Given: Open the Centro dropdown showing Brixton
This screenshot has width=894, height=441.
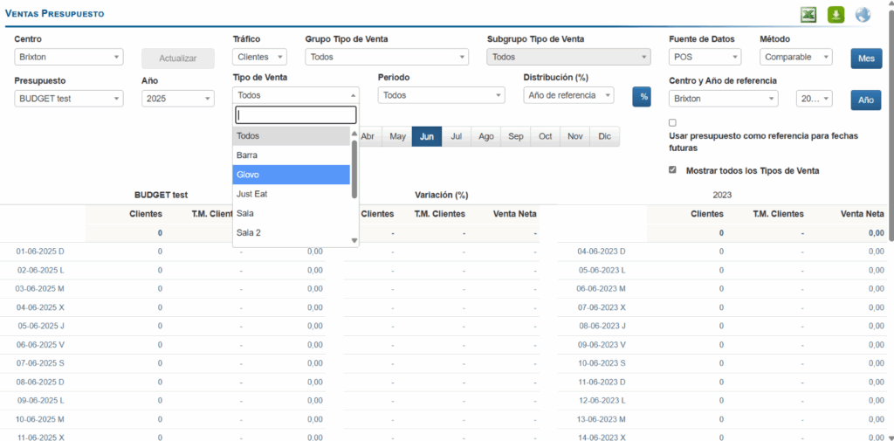Looking at the screenshot, I should (x=69, y=58).
